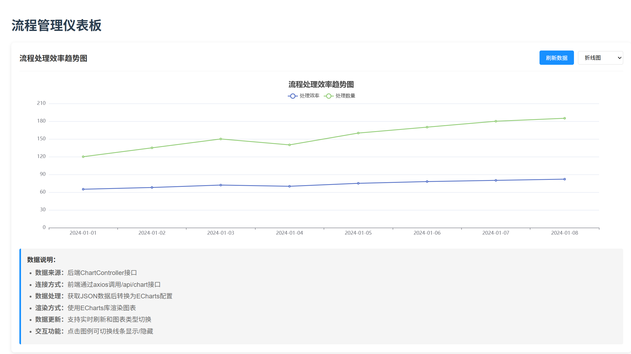Click the chart title 流程处理效率趋势图 inside chart
This screenshot has height=354, width=631.
coord(321,84)
